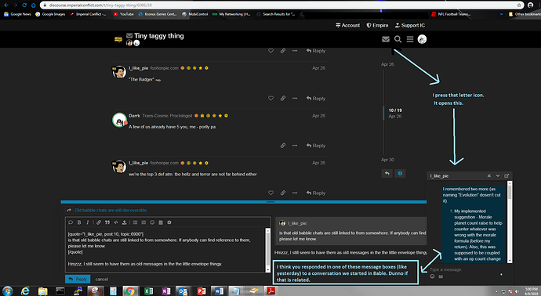Screen dimensions: 541x296
Task: Open the search magnifier in forum header
Action: (x=398, y=39)
